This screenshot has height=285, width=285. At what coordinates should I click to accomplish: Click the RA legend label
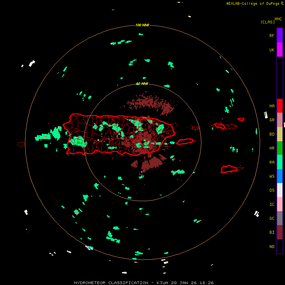tap(272, 162)
